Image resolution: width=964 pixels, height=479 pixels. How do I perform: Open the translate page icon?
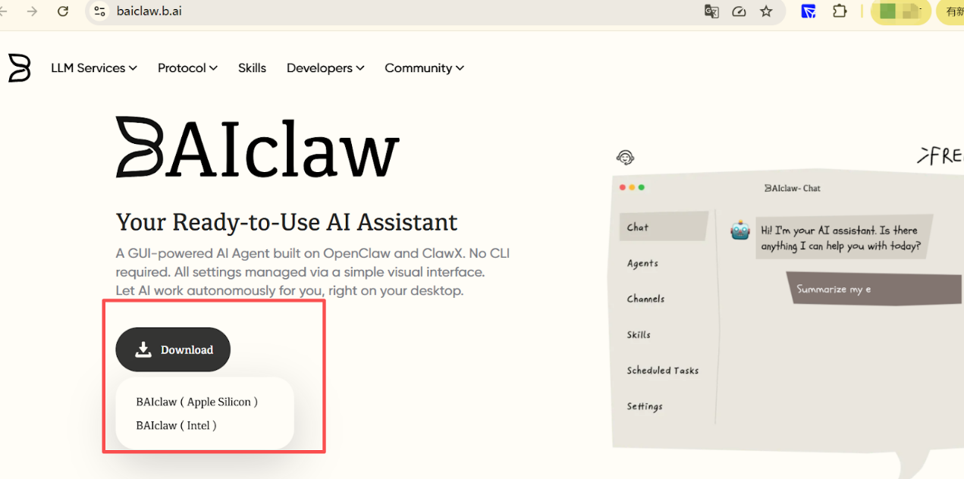coord(711,11)
